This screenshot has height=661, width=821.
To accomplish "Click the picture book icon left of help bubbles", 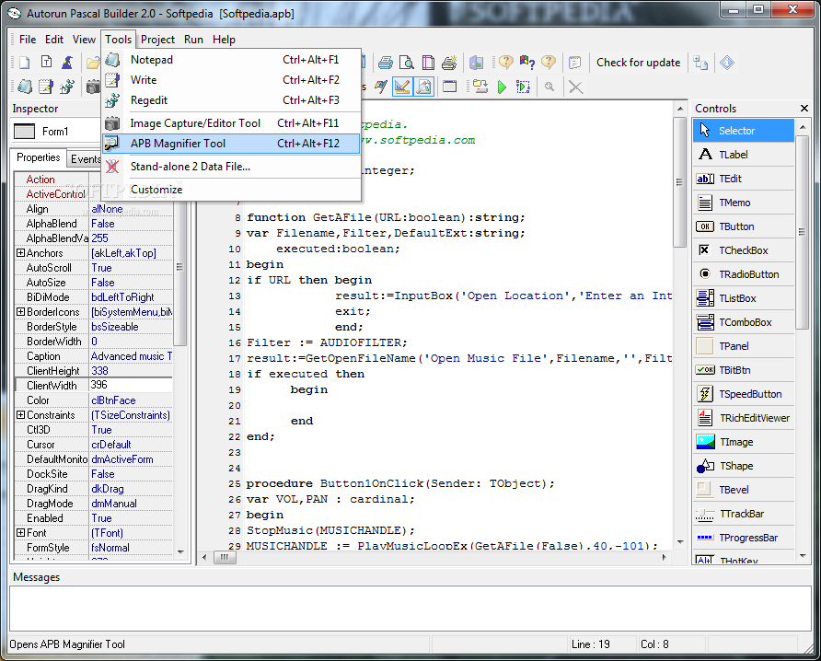I will 476,63.
